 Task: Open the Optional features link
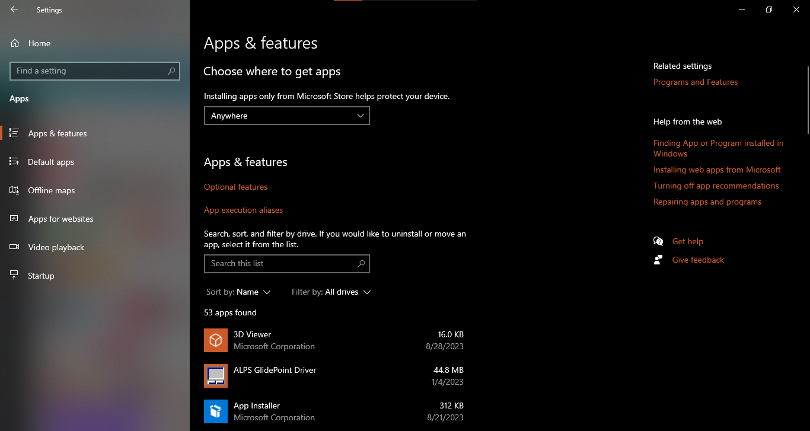[235, 187]
